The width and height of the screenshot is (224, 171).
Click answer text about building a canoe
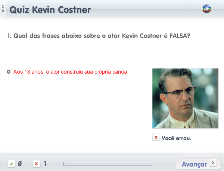(71, 72)
